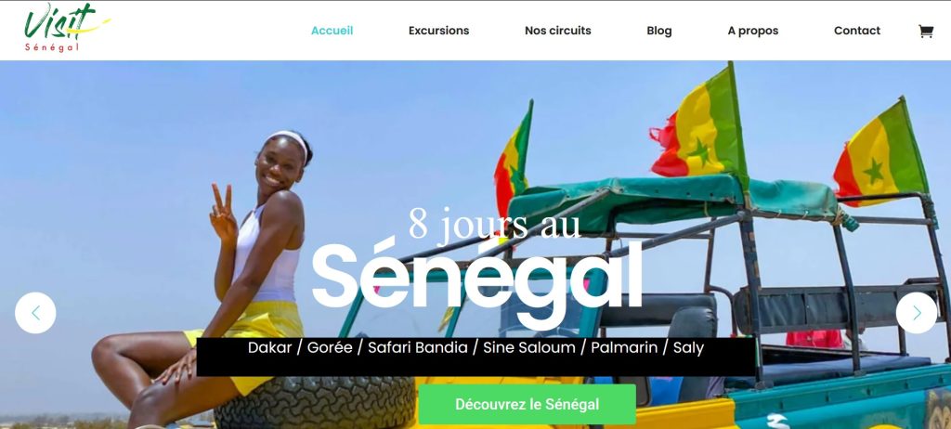
Task: Go to the Contact page
Action: [856, 31]
